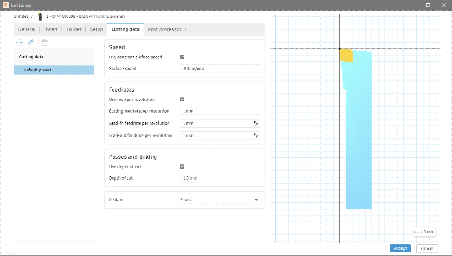452x256 pixels.
Task: Open the Post processor tab
Action: pos(164,29)
